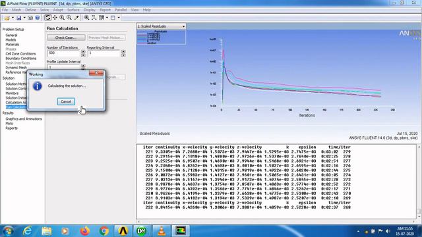Launch Google Chrome from the taskbar

[x=104, y=231]
